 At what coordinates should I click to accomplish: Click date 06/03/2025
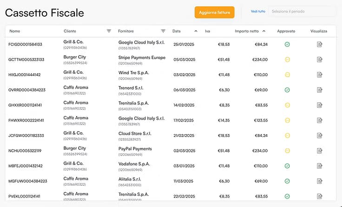point(184,90)
